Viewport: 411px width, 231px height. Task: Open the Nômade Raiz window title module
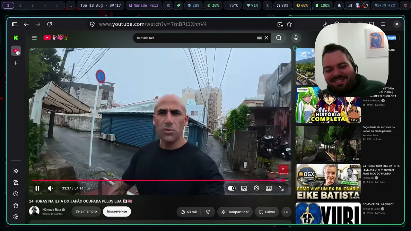pos(144,5)
